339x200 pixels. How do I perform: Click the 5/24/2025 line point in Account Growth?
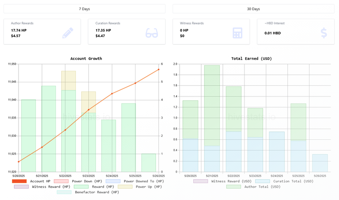tap(112, 94)
